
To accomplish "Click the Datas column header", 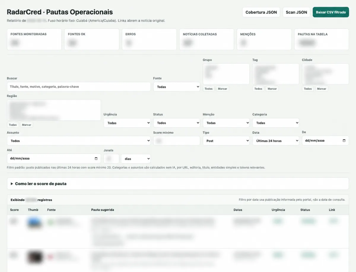I will [238, 210].
